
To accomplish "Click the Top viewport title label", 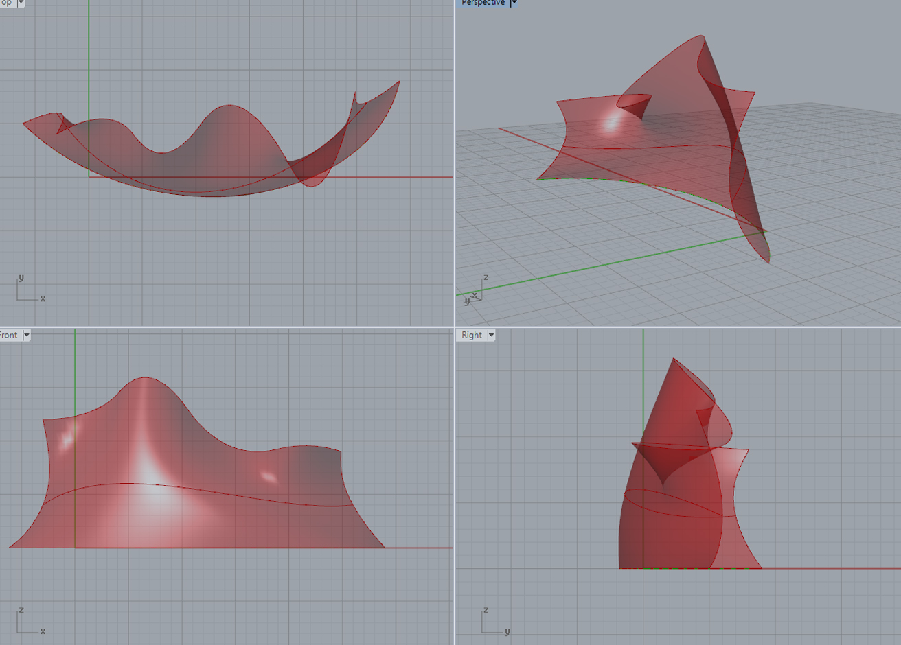I will (x=6, y=3).
